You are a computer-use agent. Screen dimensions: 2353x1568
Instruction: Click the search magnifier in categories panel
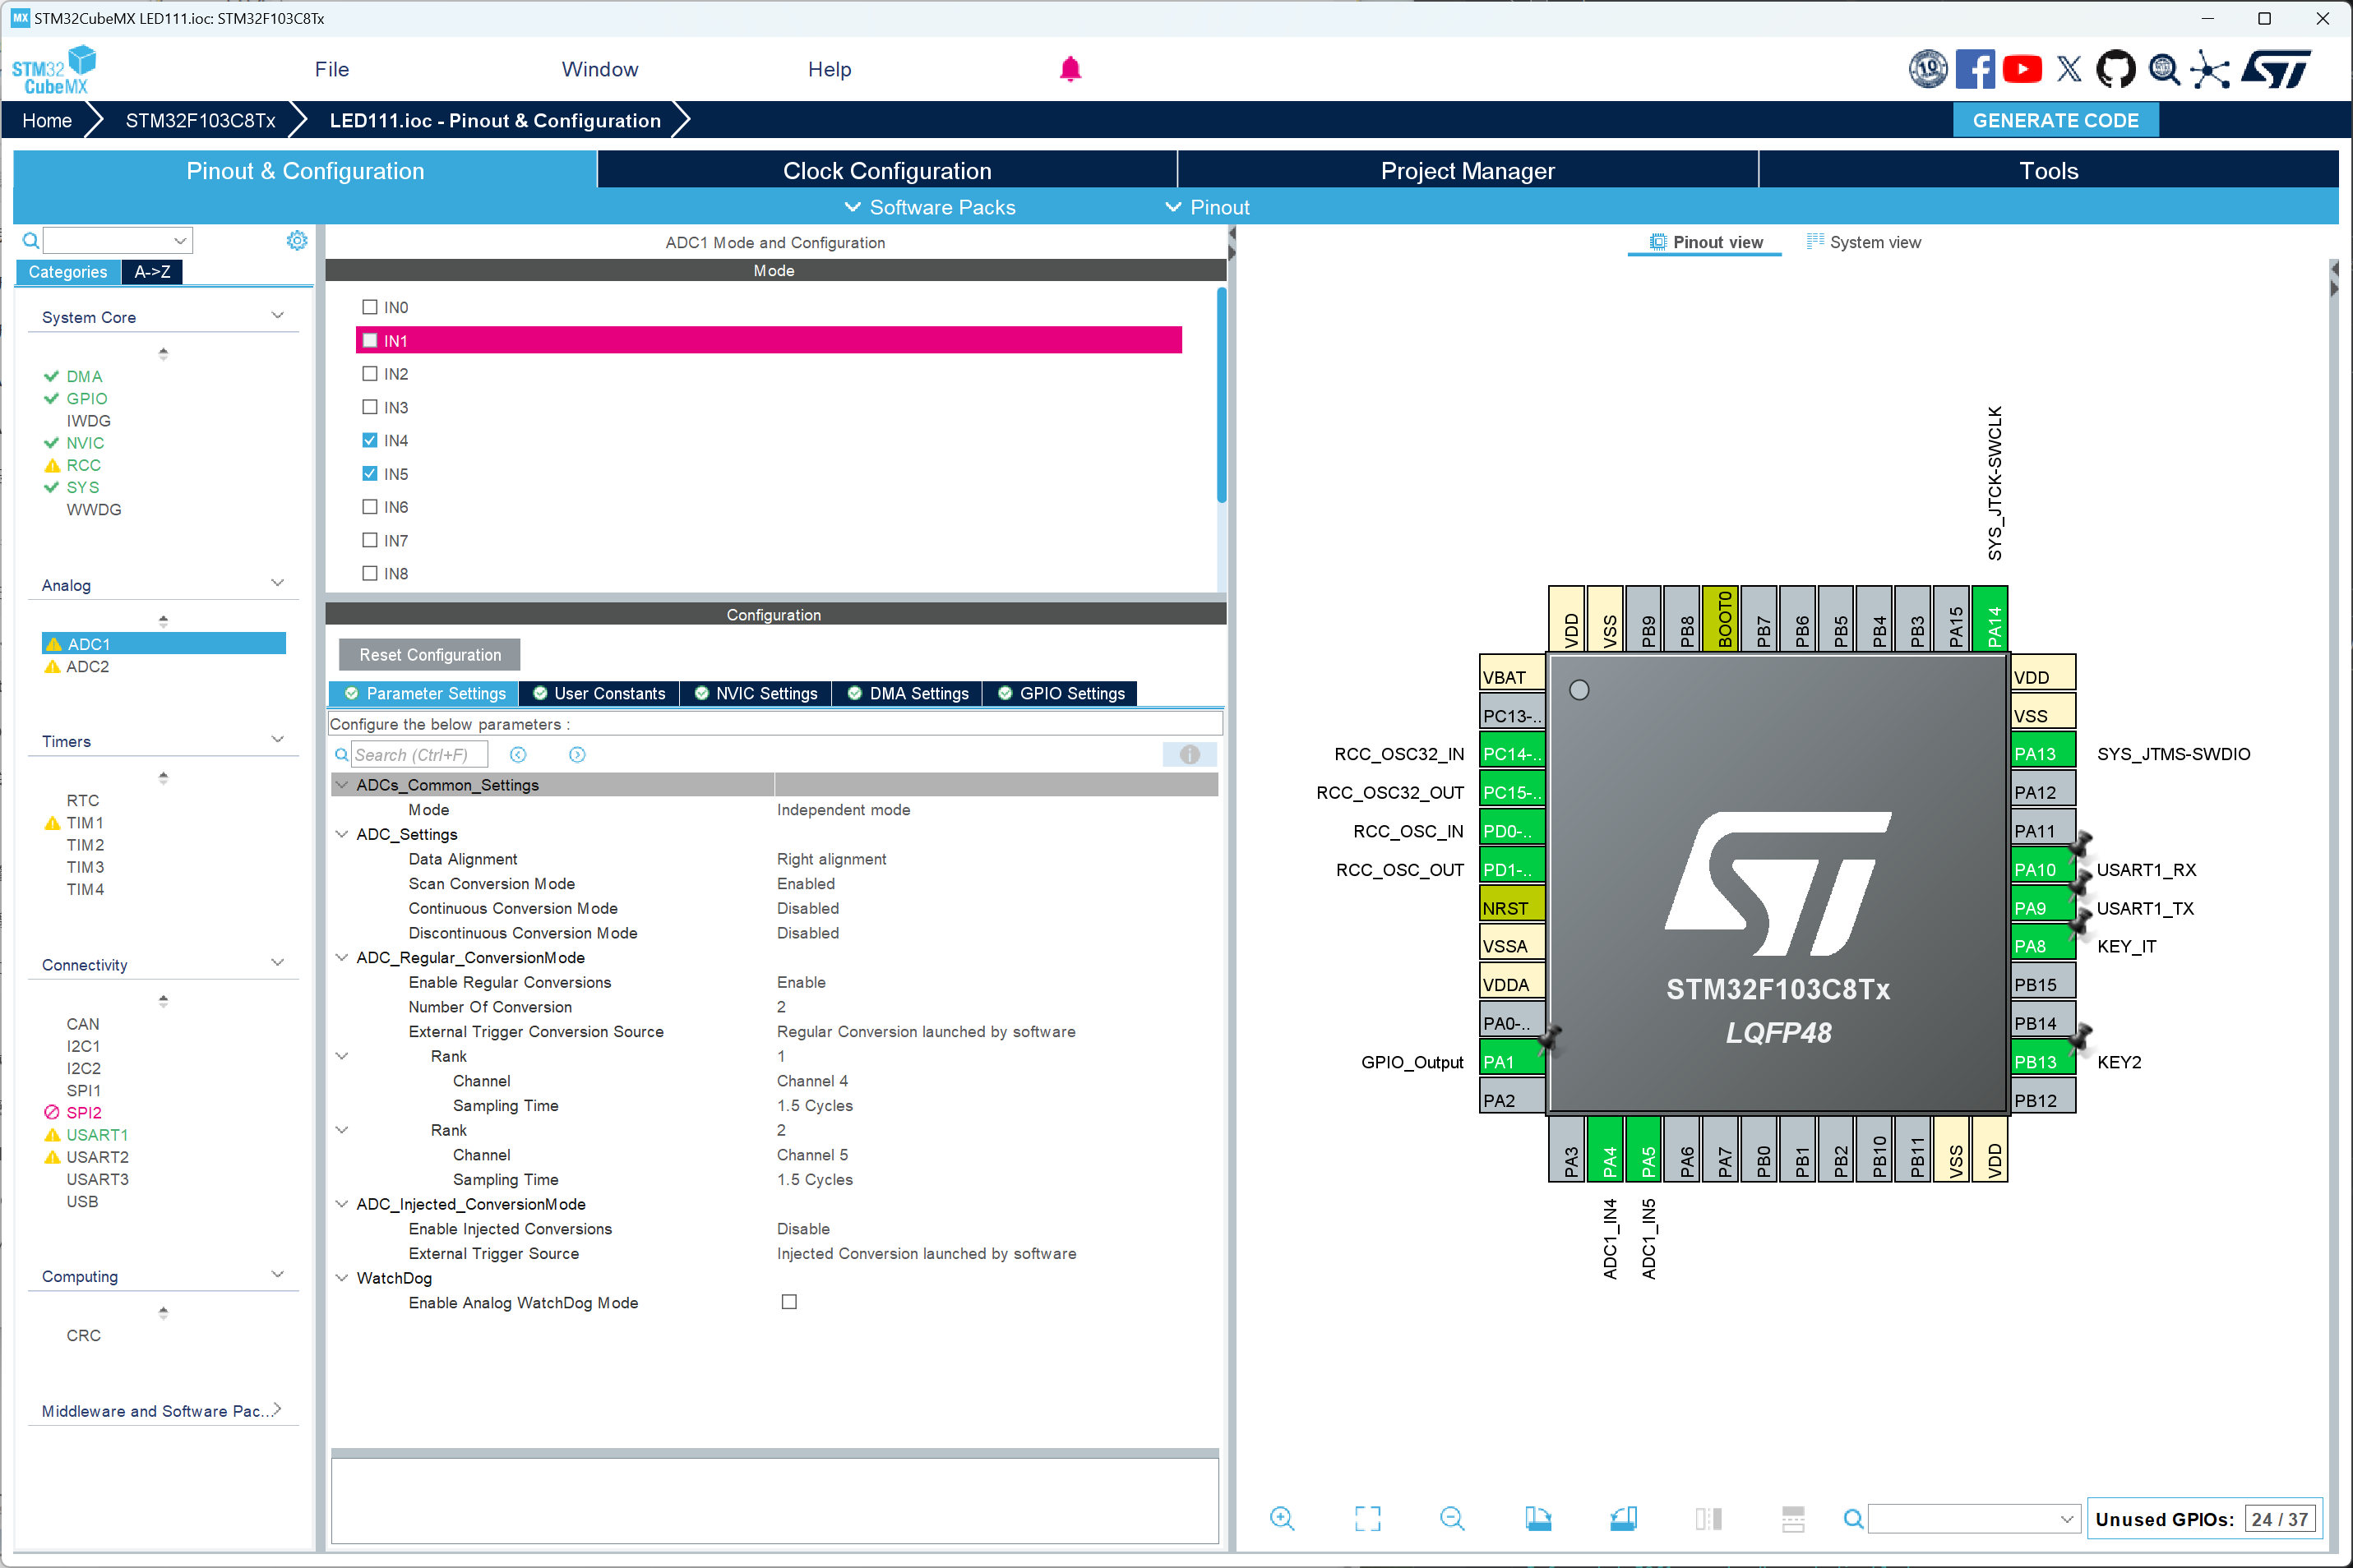pyautogui.click(x=31, y=240)
